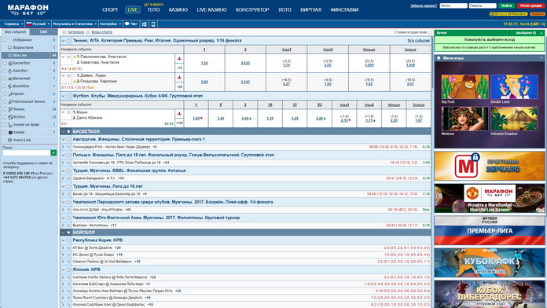Launch the Doctor Love mini-game
547x308 pixels.
pyautogui.click(x=514, y=87)
